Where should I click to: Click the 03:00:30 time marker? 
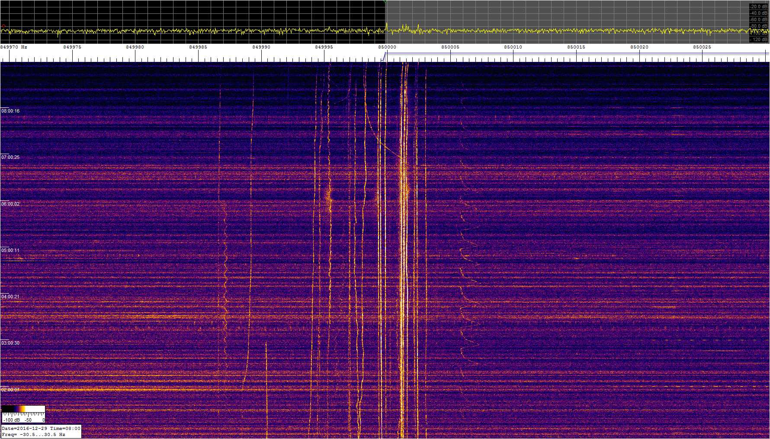pyautogui.click(x=10, y=343)
